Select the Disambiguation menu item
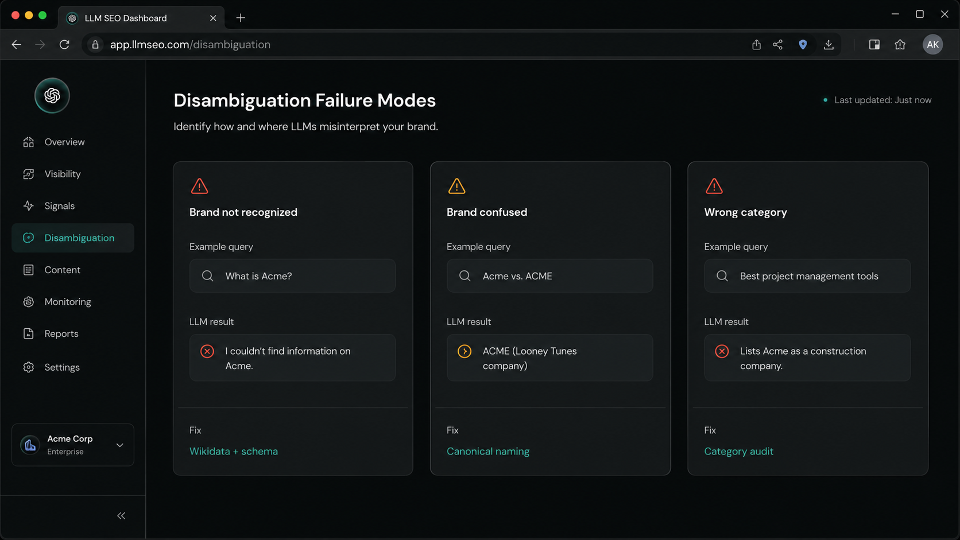The width and height of the screenshot is (960, 540). click(x=72, y=238)
